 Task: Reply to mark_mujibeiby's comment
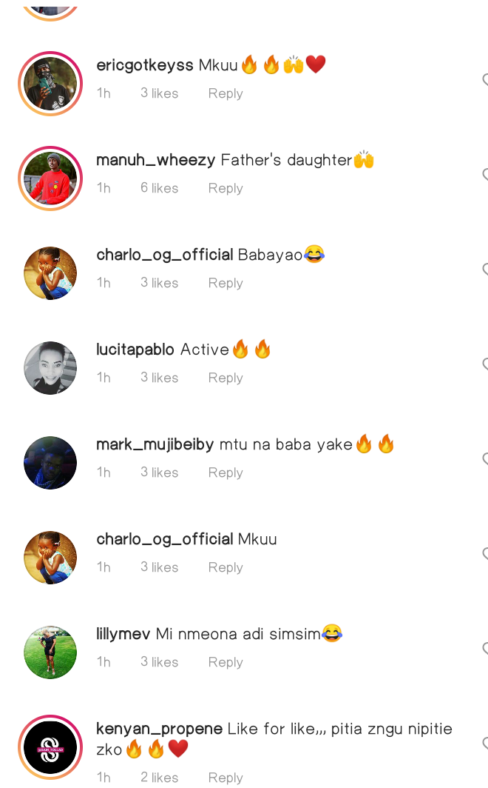click(226, 473)
